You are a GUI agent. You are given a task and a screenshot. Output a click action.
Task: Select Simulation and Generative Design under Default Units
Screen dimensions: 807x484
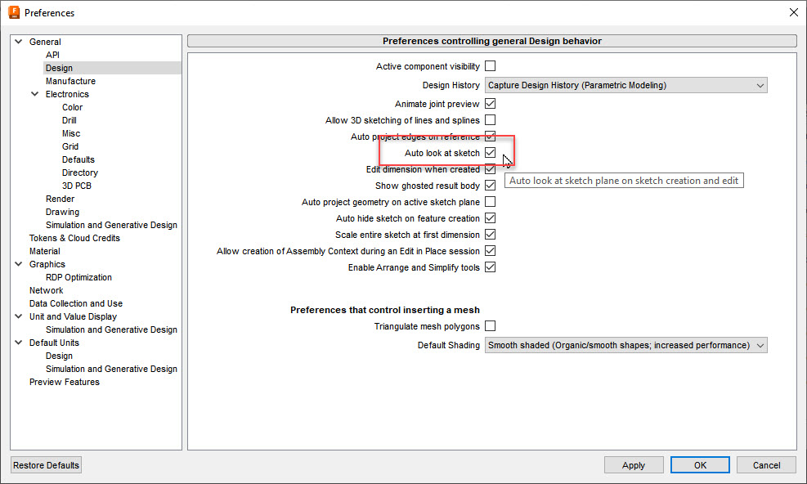point(111,369)
